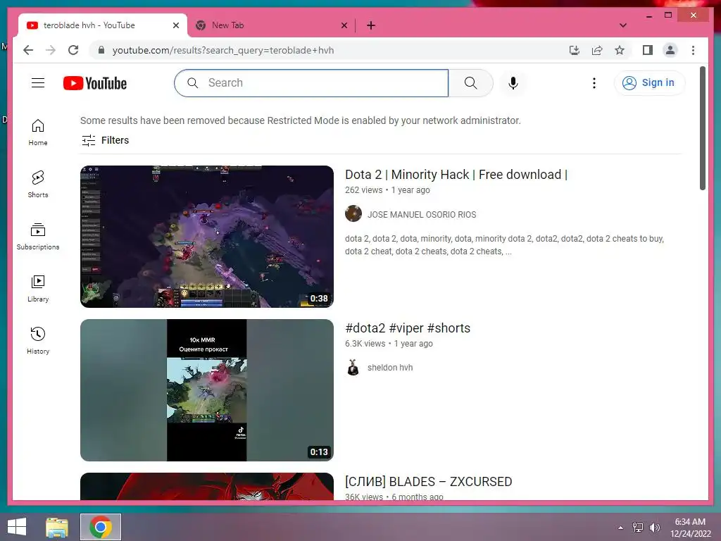Visit sheldon hvh channel name
721x541 pixels.
pyautogui.click(x=390, y=368)
